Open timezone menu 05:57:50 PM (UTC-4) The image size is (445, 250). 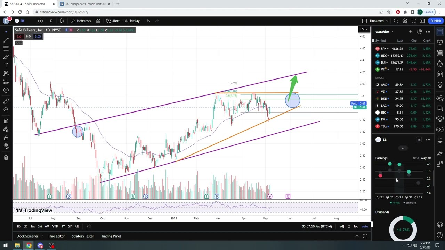(x=317, y=226)
